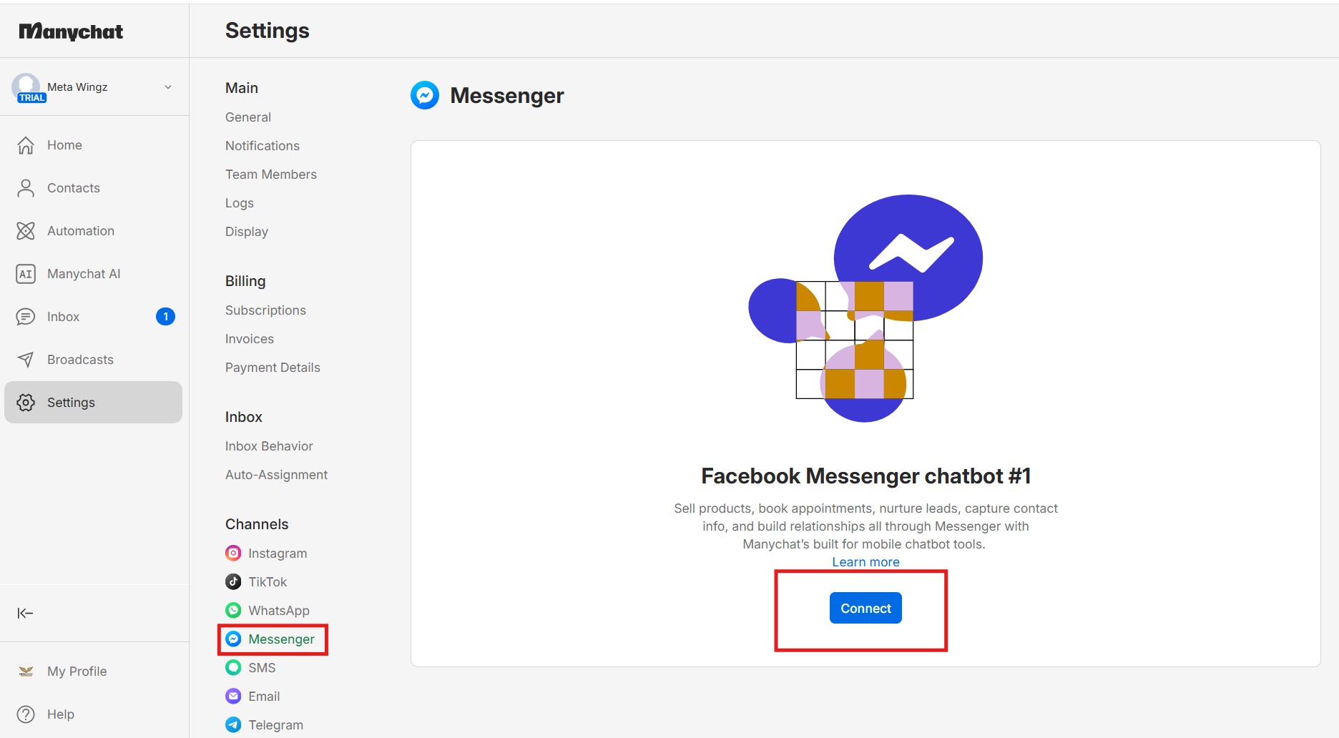Image resolution: width=1339 pixels, height=738 pixels.
Task: Click the Meta Wingz avatar with TRIAL badge
Action: [28, 88]
